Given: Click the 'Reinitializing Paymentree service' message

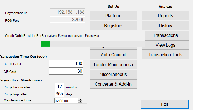Looking at the screenshot, I should [72, 36].
